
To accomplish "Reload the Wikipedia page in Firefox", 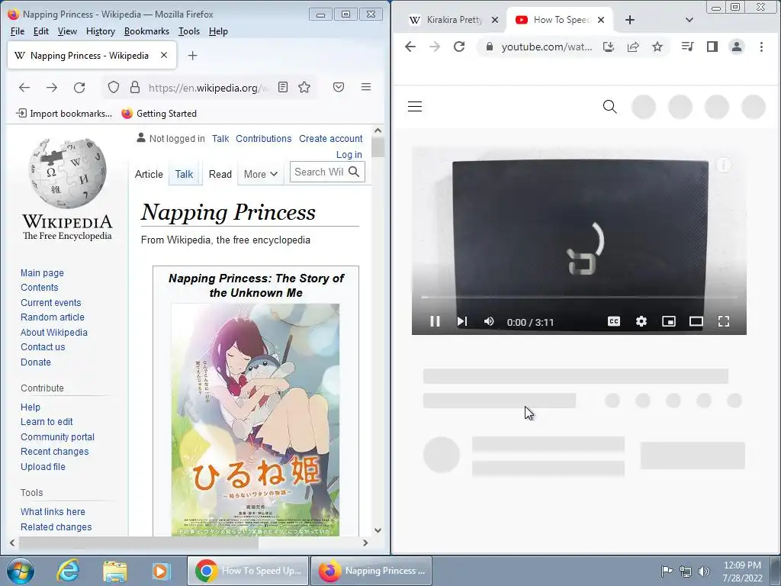I will click(x=79, y=88).
